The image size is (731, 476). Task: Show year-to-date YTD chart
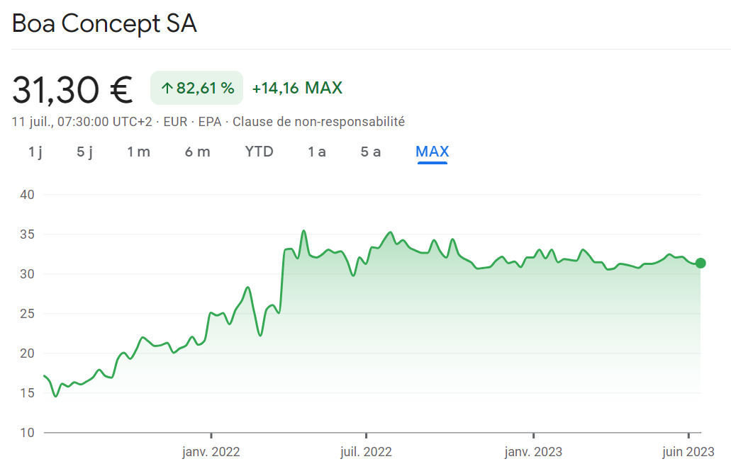coord(260,152)
